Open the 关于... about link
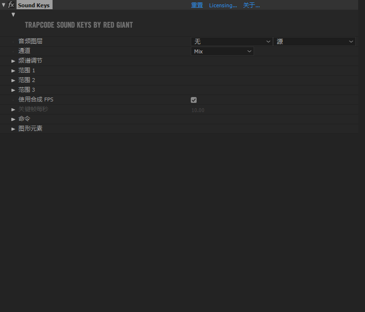Image resolution: width=365 pixels, height=312 pixels. (x=252, y=5)
